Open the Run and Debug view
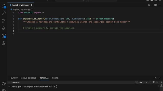 click(4, 28)
